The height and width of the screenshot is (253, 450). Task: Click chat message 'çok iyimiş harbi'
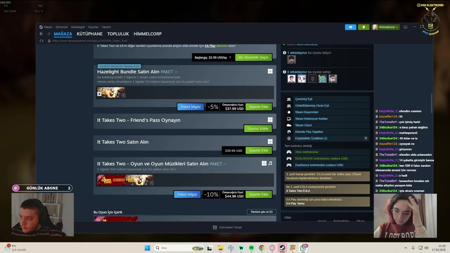coord(410,122)
